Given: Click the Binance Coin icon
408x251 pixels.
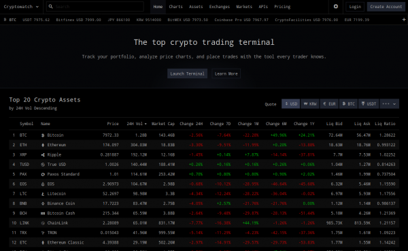Looking at the screenshot, I should [x=43, y=203].
